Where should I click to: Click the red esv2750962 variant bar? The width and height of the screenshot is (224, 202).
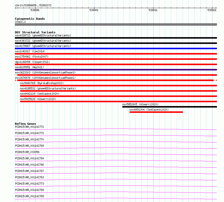(x=116, y=59)
